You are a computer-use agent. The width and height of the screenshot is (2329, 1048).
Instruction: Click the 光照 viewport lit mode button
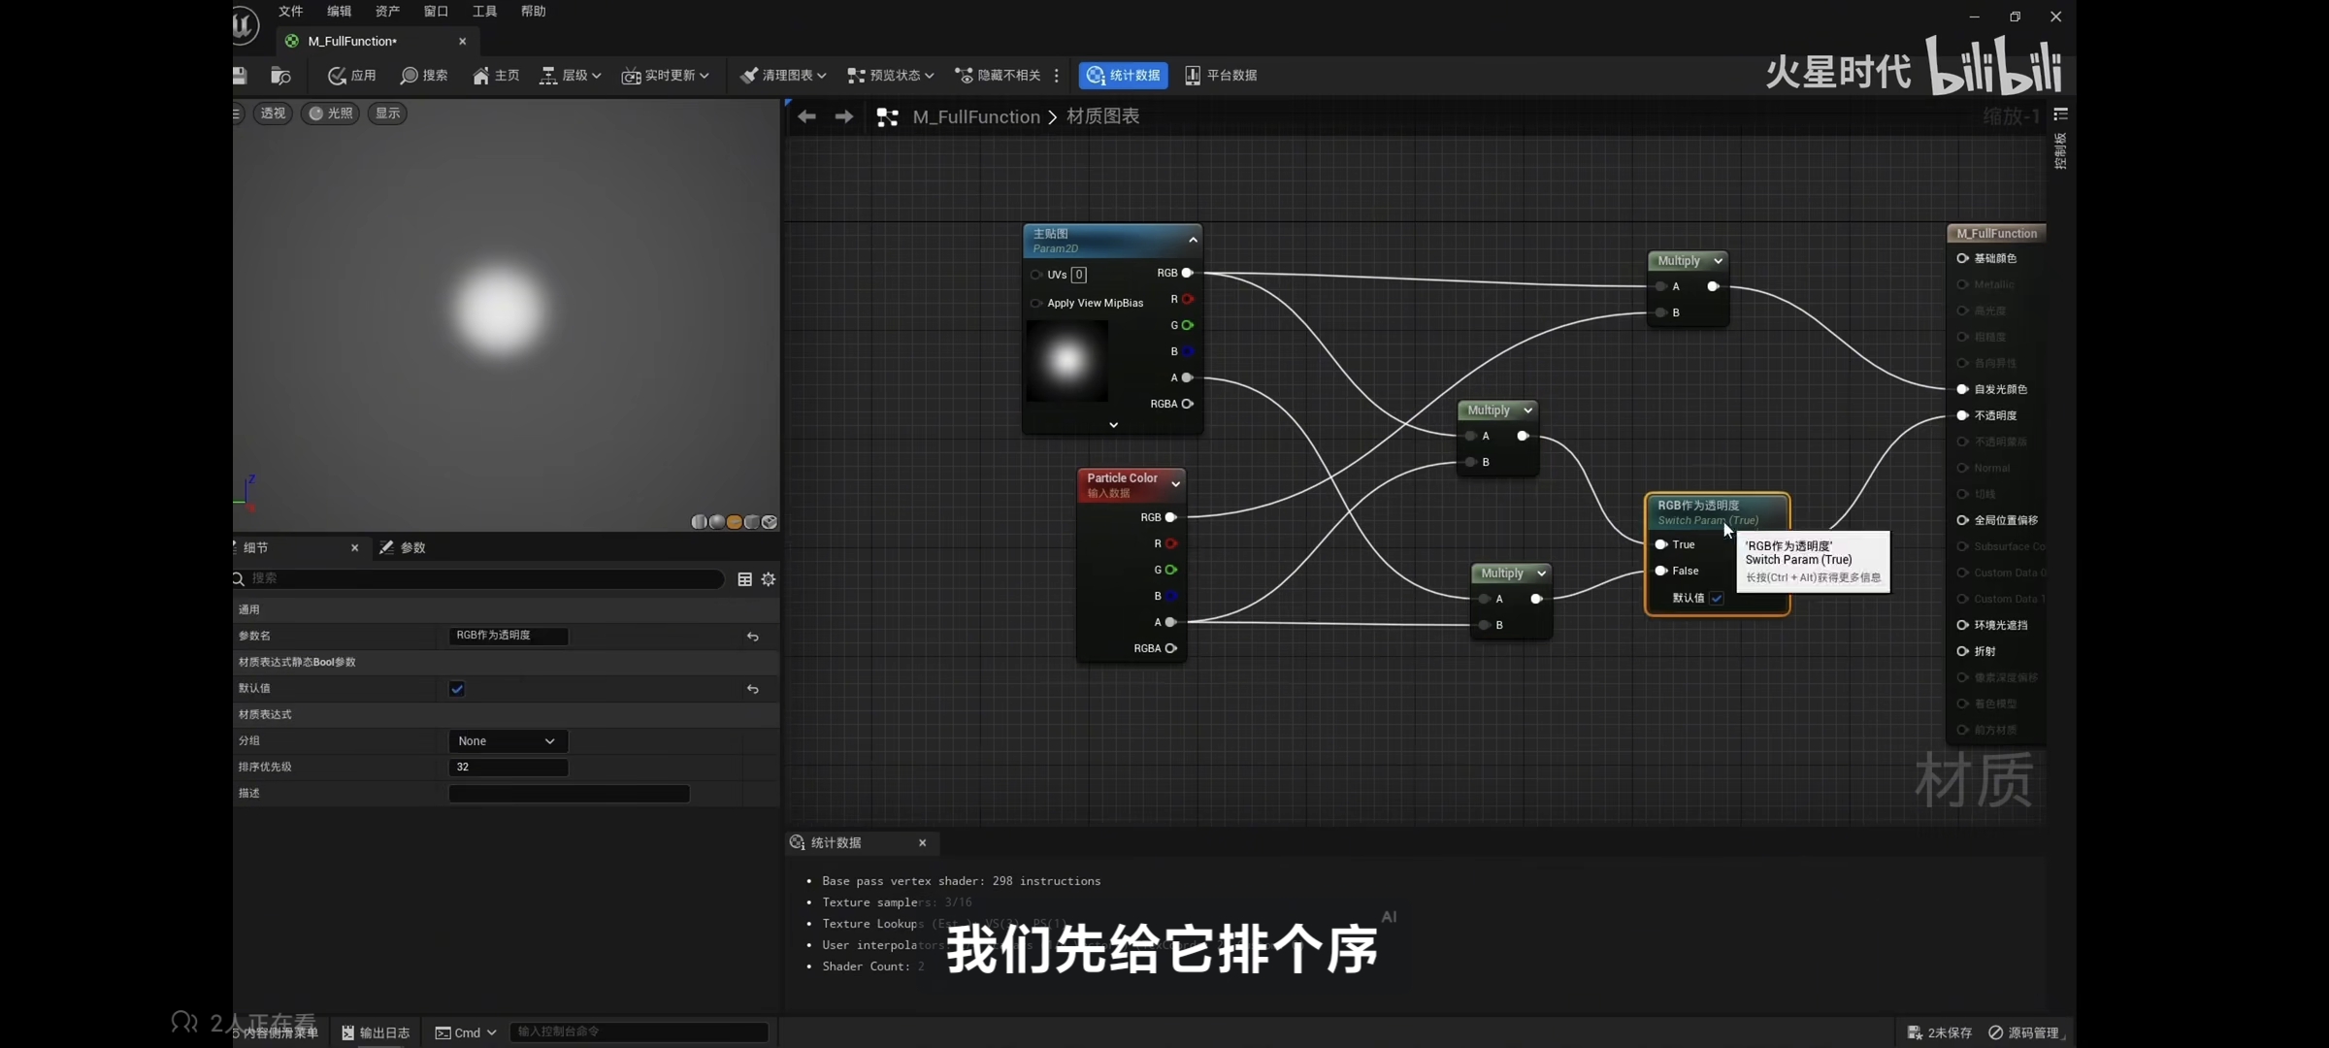click(330, 114)
